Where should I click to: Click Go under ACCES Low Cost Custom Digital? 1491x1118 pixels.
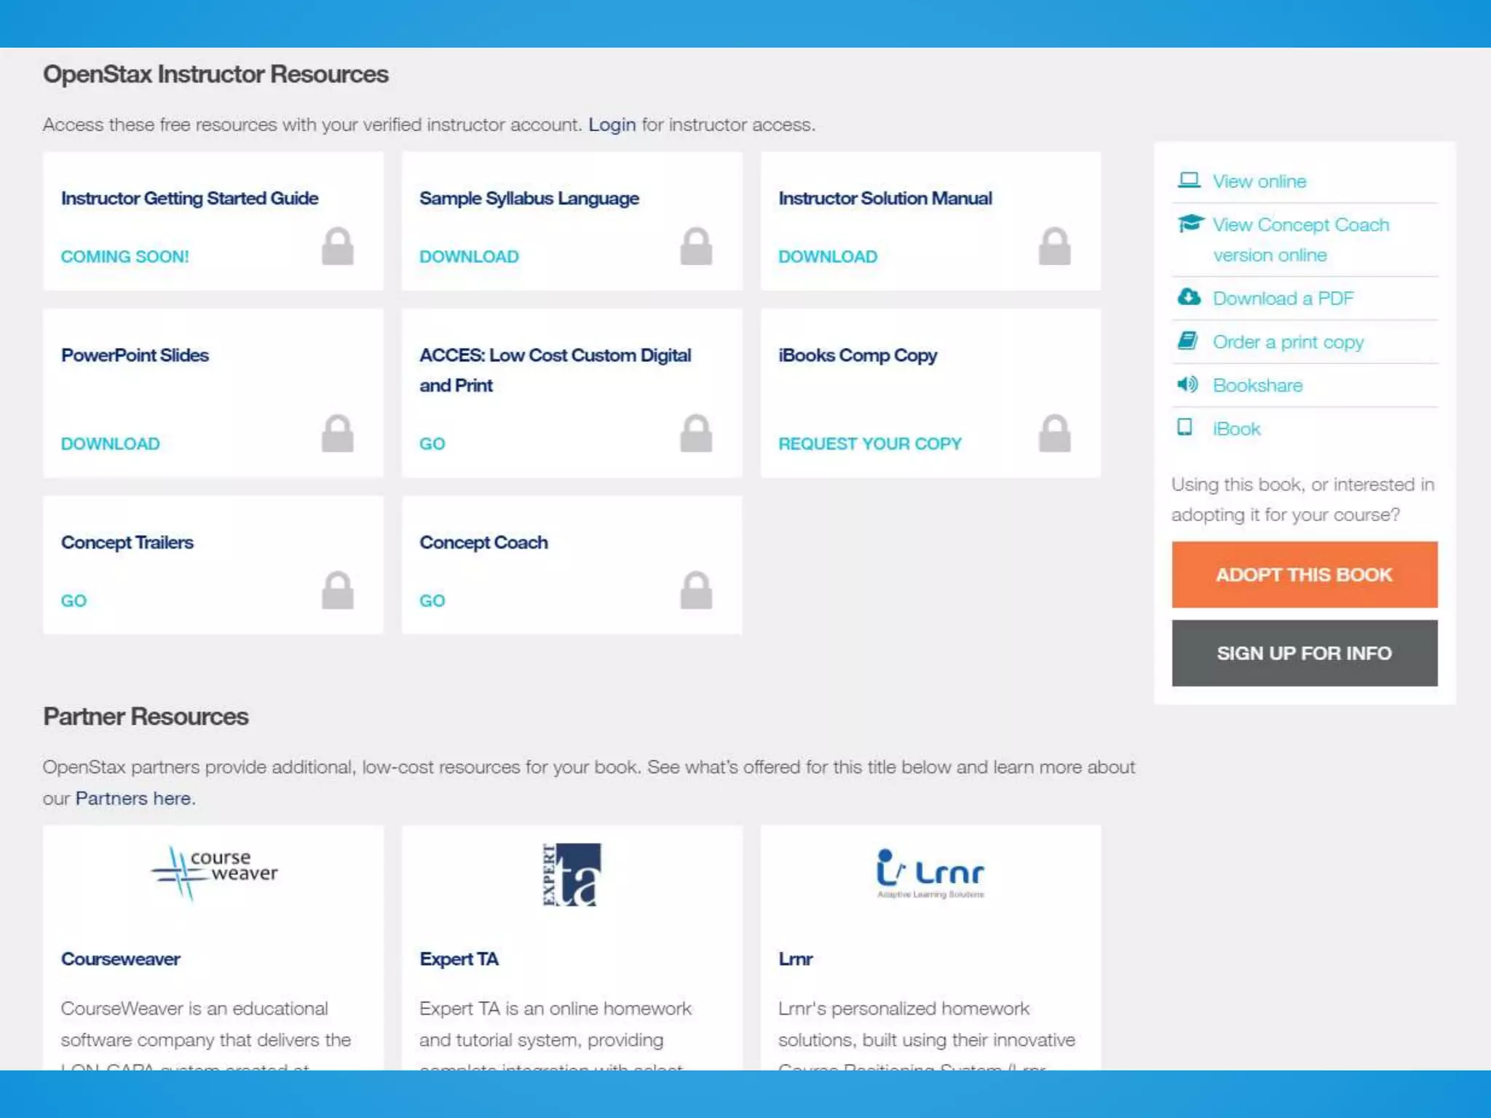click(432, 443)
